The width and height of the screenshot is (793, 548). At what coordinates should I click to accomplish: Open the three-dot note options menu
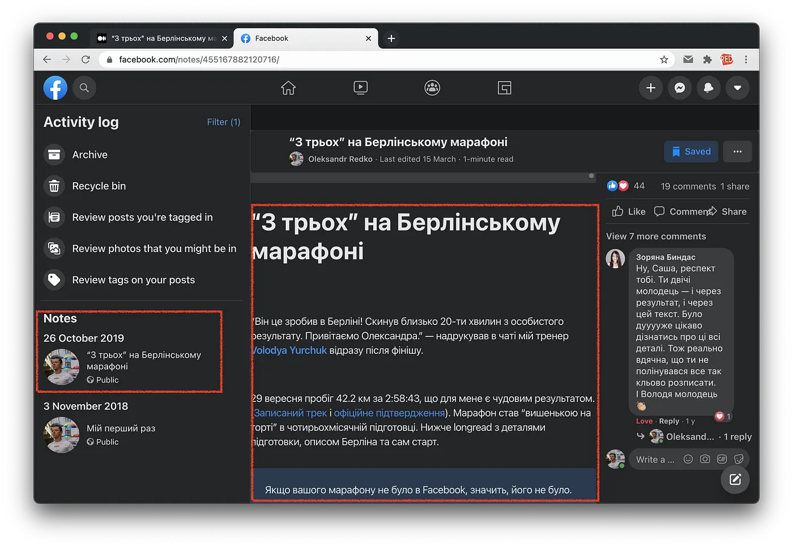pyautogui.click(x=737, y=151)
